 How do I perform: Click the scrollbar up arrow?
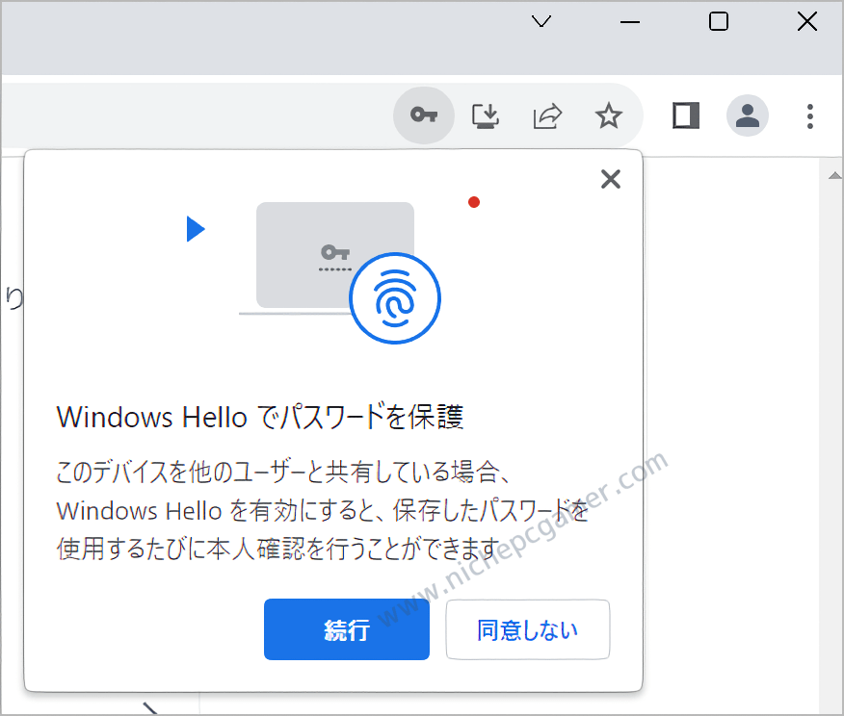835,175
